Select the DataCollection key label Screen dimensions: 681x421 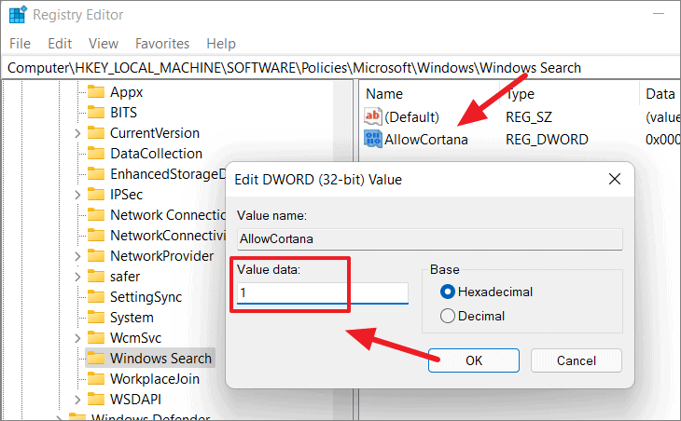click(156, 154)
